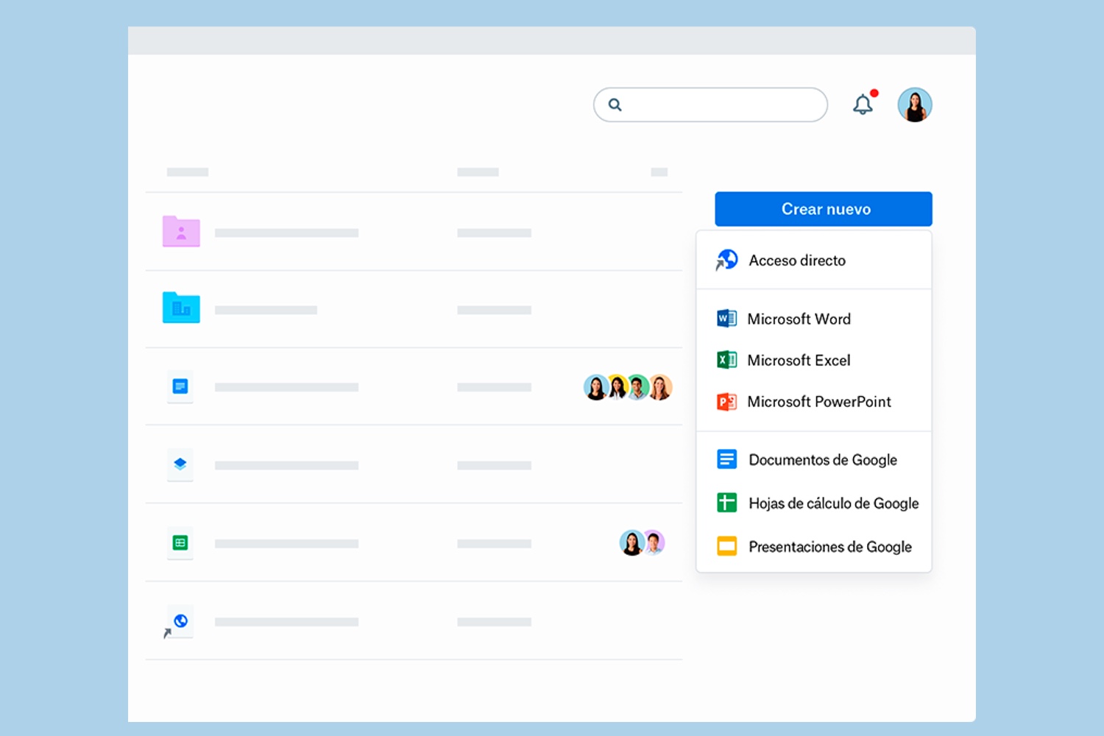The image size is (1104, 736).
Task: Click the Excel icon in the menu
Action: click(x=726, y=359)
